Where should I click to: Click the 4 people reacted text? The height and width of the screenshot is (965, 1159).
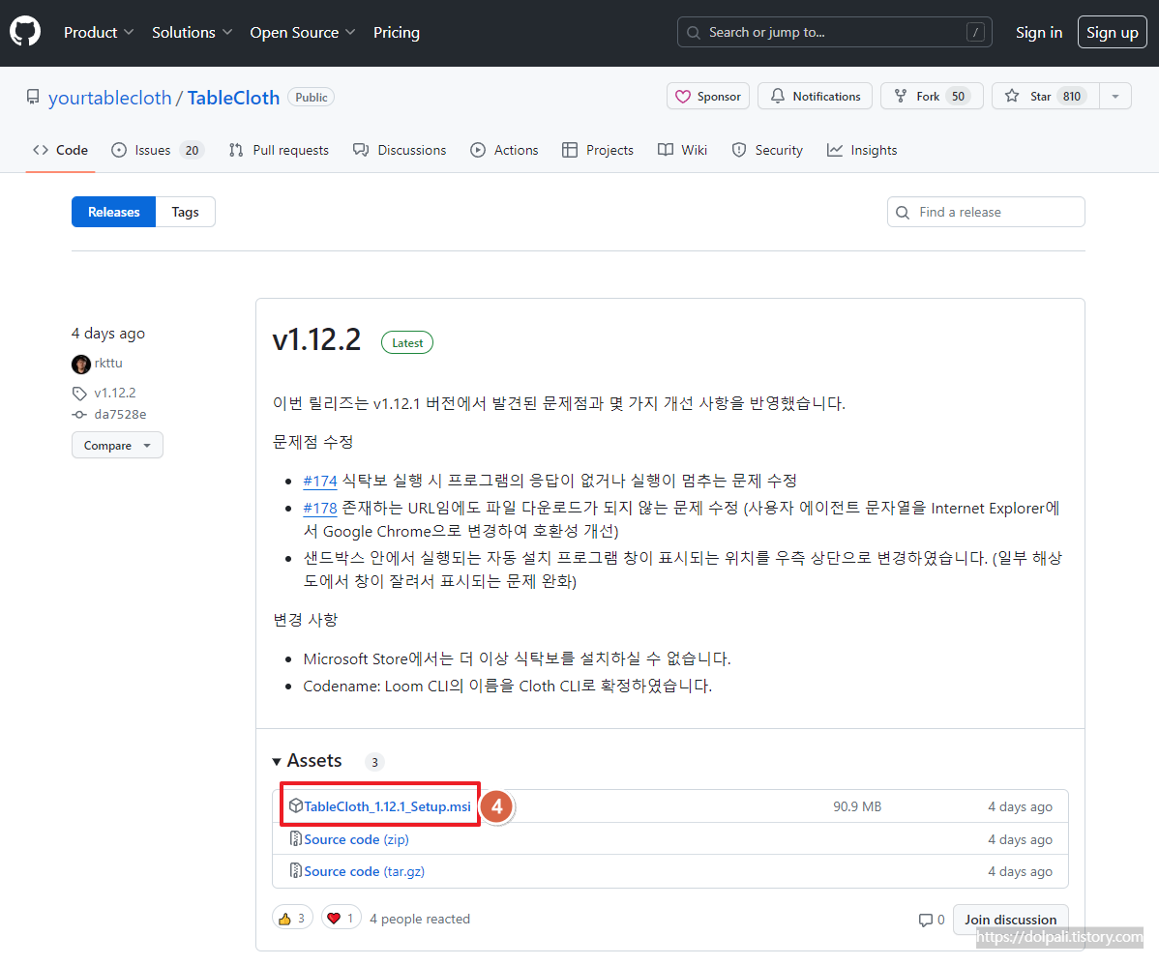[420, 920]
